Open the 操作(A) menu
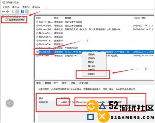The image size is (155, 123). (16, 7)
